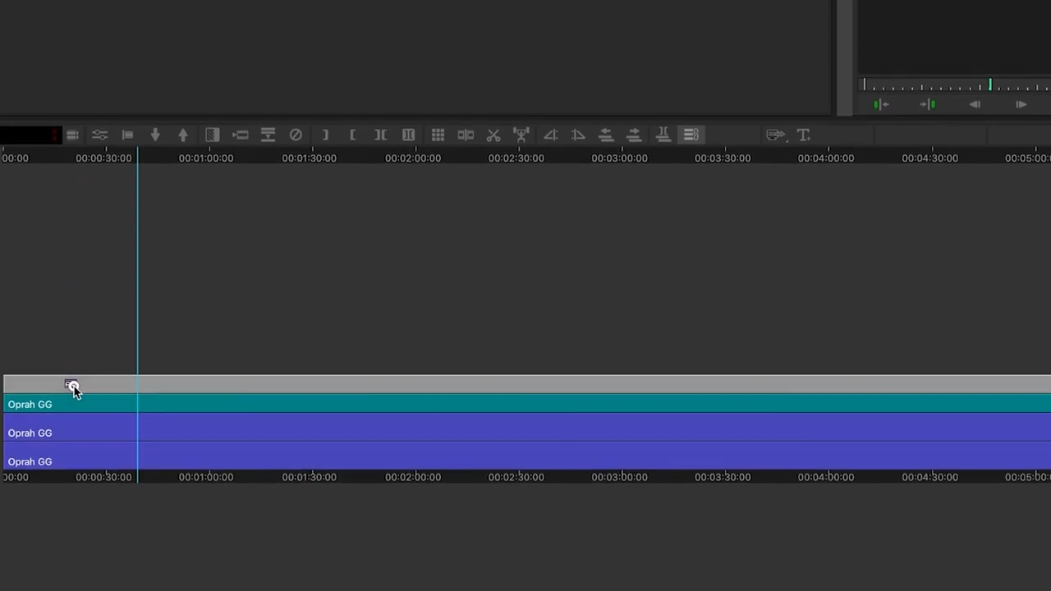The width and height of the screenshot is (1051, 591).
Task: Open the sequence settings icon
Action: (72, 135)
